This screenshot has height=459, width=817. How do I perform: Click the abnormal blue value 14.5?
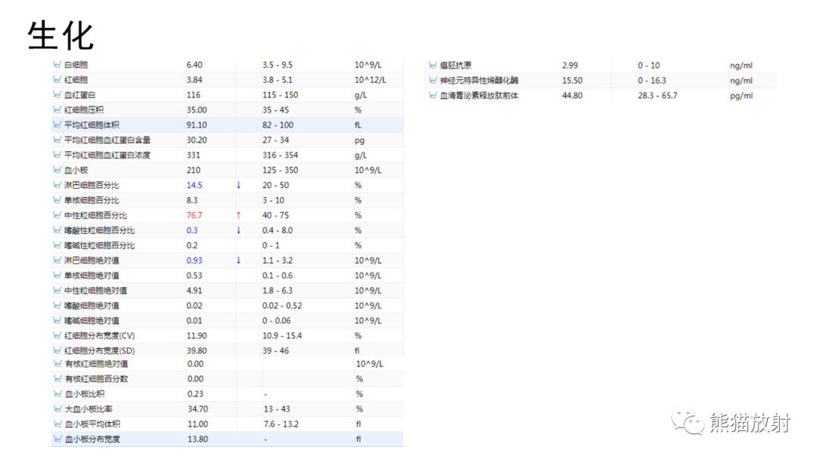pyautogui.click(x=194, y=185)
